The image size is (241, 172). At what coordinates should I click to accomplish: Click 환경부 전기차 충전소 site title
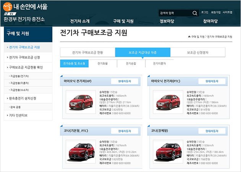24,19
